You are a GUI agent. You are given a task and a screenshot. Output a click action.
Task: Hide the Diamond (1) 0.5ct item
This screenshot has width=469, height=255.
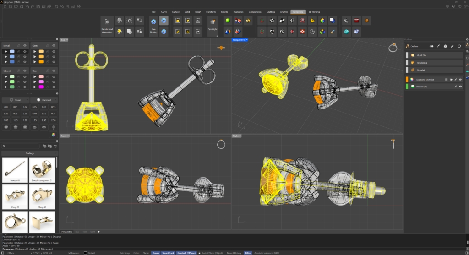click(x=460, y=79)
